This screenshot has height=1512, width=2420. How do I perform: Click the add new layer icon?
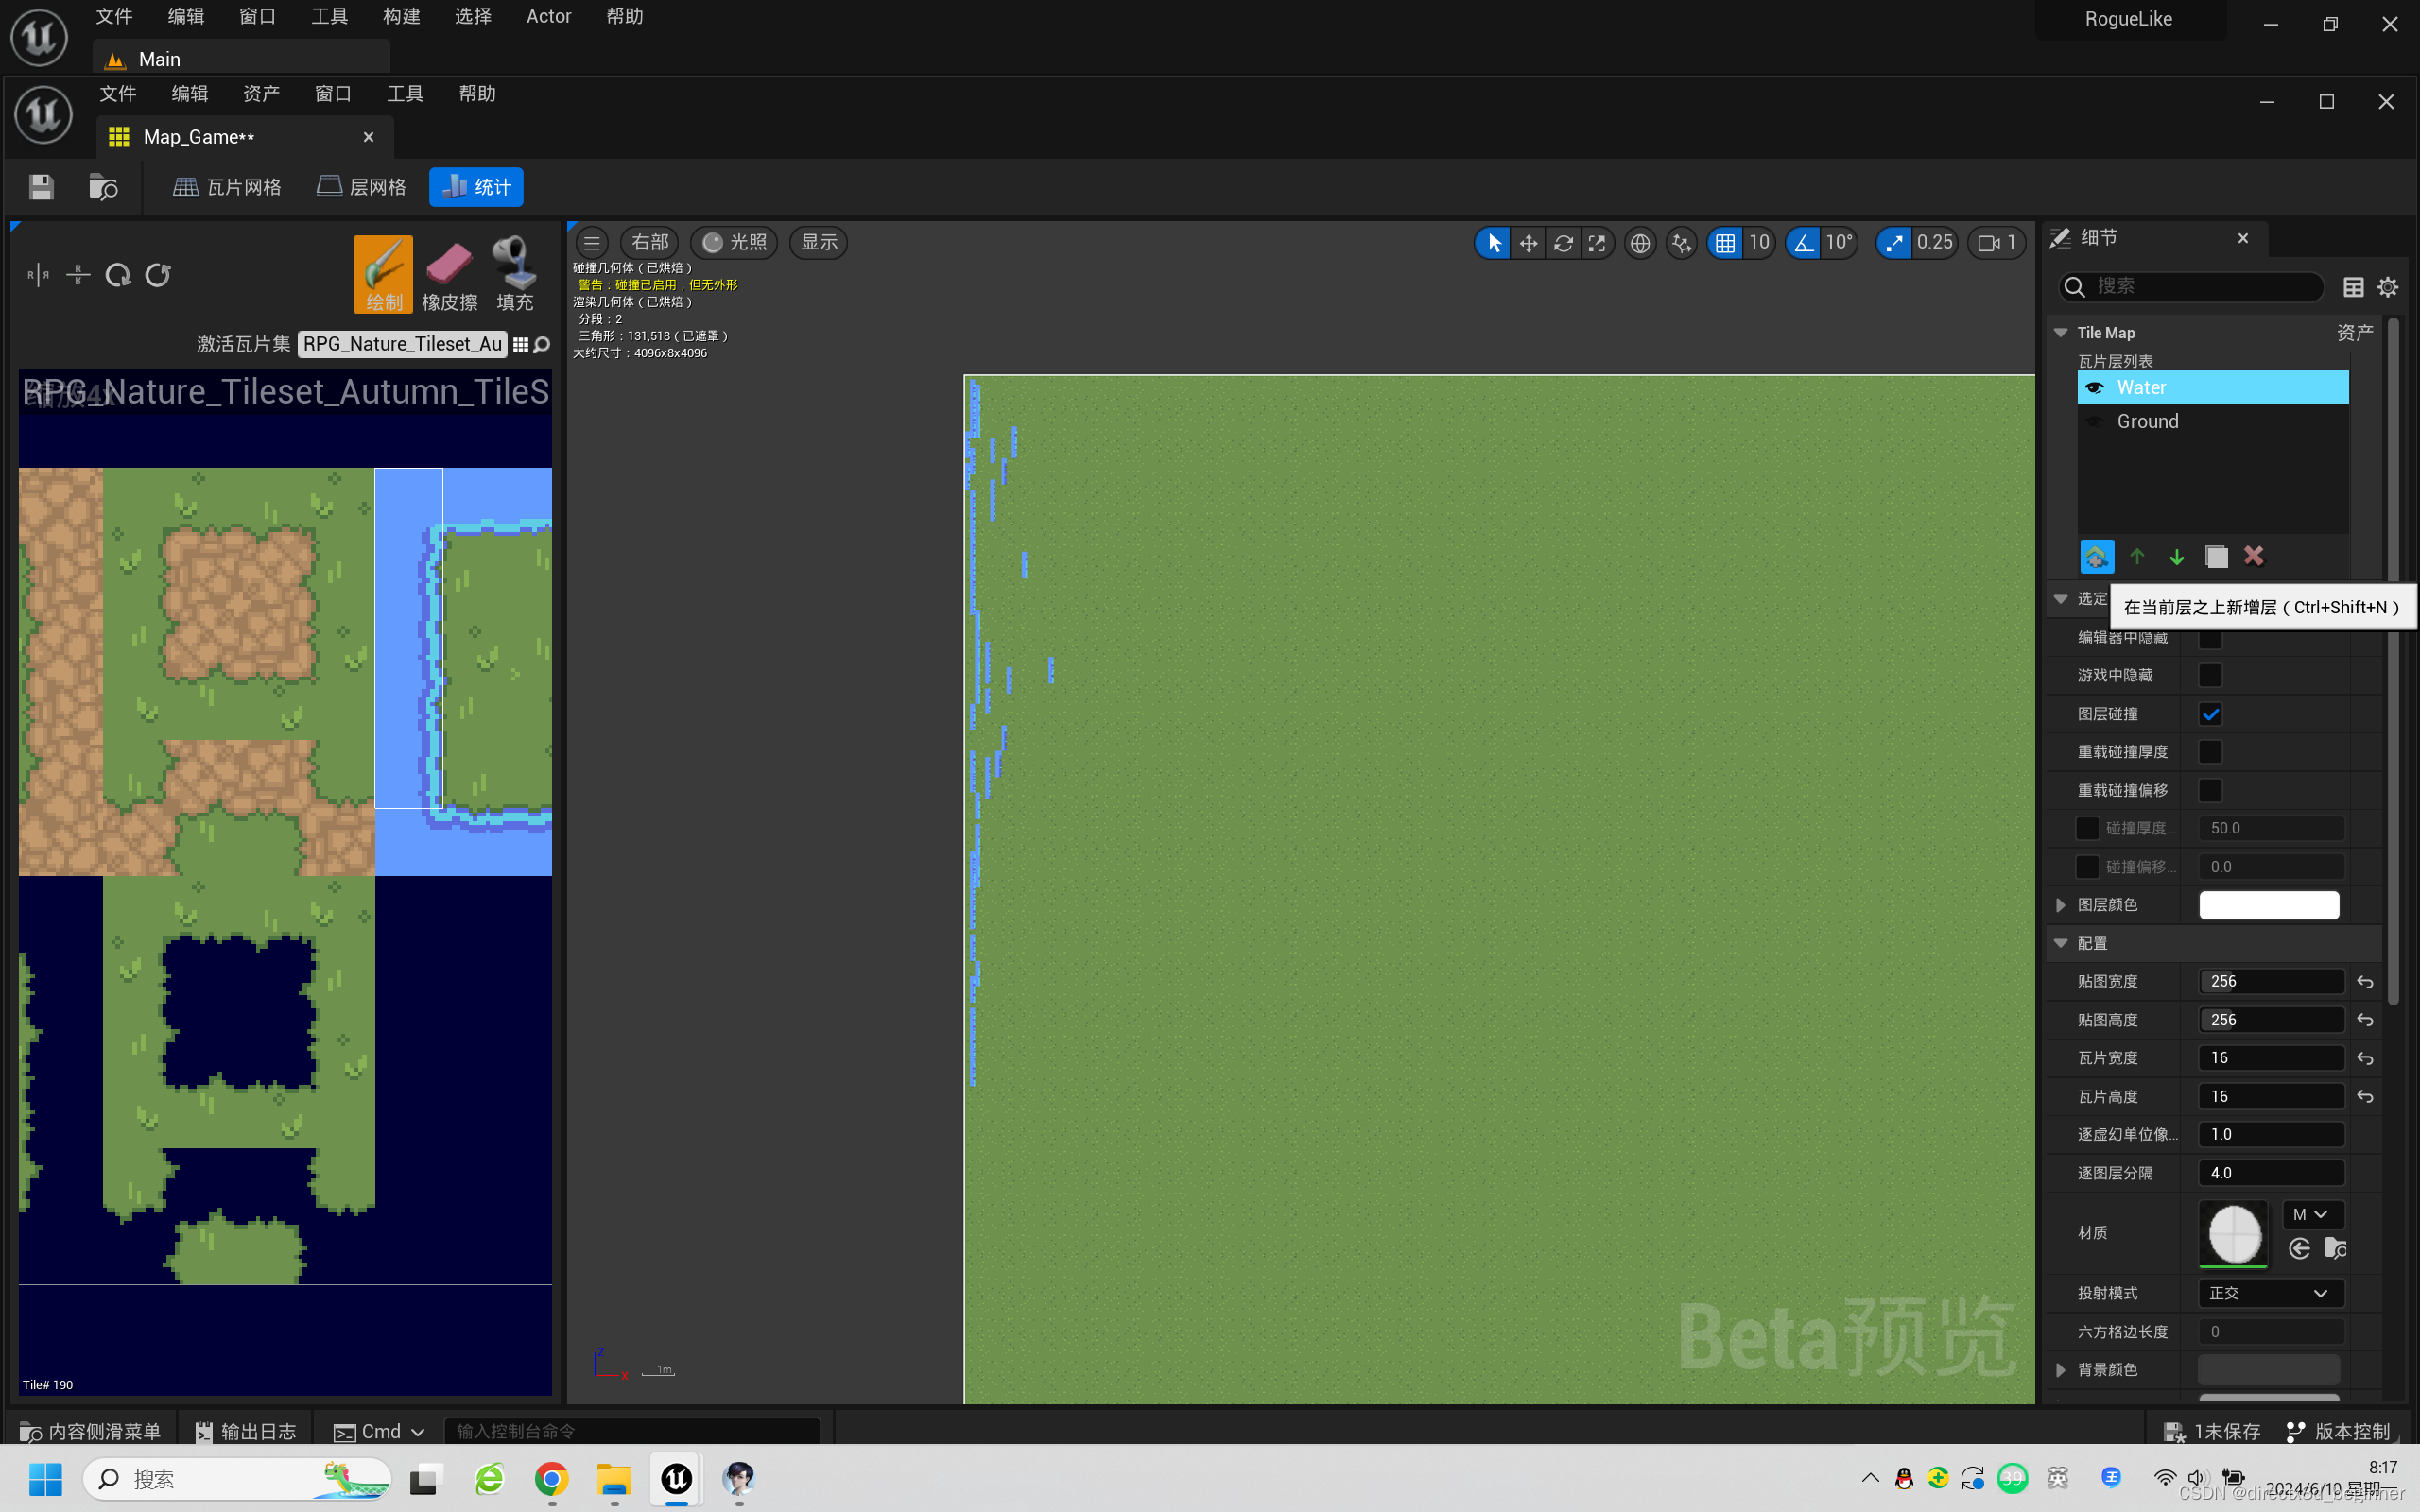2096,556
